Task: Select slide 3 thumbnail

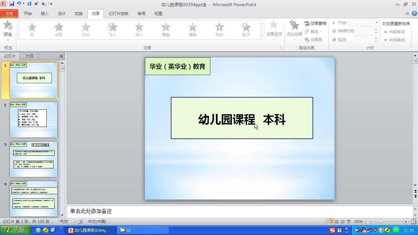Action: [34, 159]
